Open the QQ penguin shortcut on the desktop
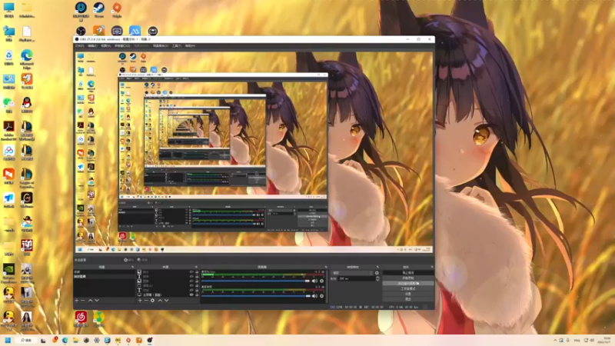Image resolution: width=615 pixels, height=346 pixels. [27, 105]
